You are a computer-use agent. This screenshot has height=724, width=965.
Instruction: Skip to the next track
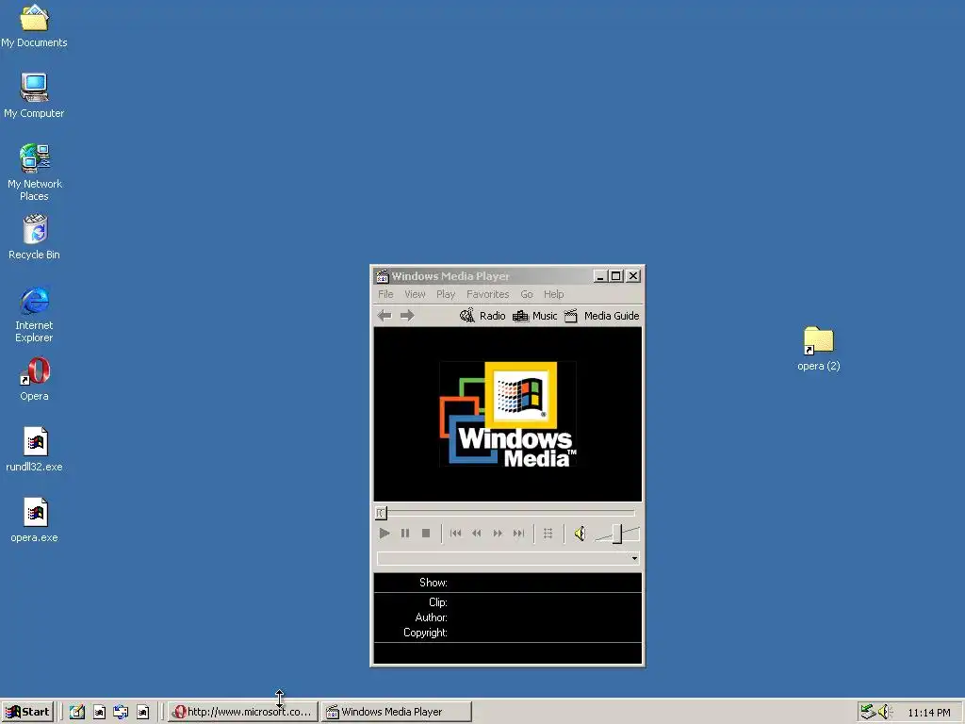pos(519,534)
